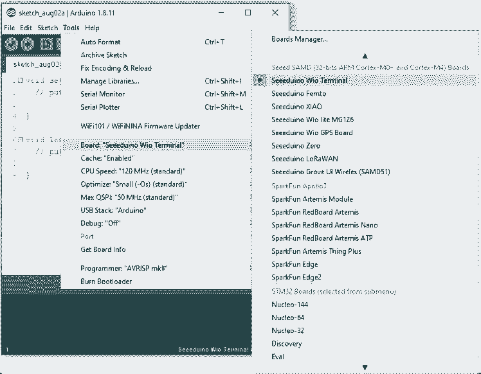Click the Seeed SAMD boards group header
The width and height of the screenshot is (481, 374).
pos(370,67)
